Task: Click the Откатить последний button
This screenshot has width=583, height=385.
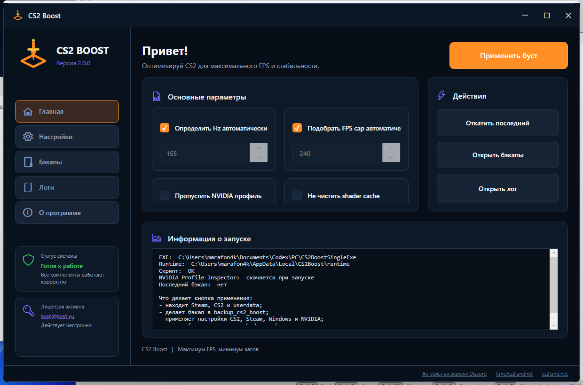Action: pyautogui.click(x=498, y=123)
